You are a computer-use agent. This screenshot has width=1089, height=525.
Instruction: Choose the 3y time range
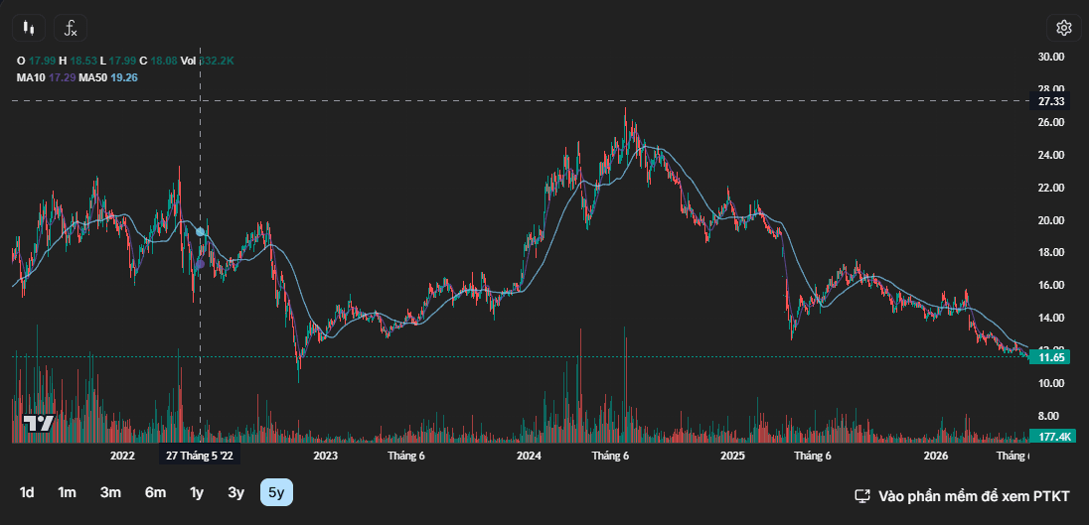pyautogui.click(x=236, y=492)
